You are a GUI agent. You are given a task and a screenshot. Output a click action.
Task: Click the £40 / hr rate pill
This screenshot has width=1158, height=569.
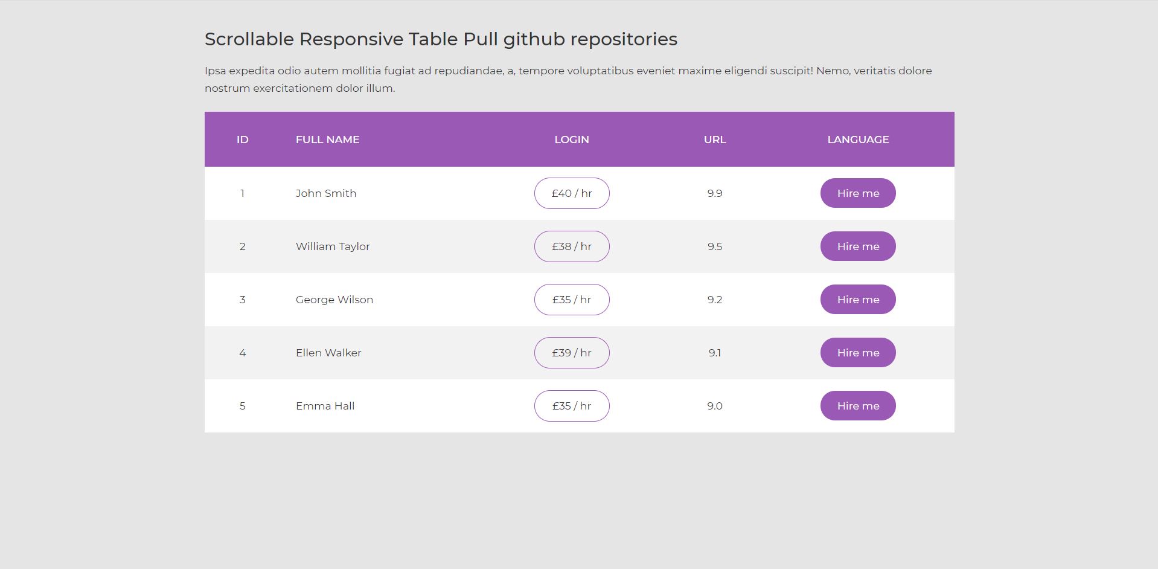coord(571,193)
